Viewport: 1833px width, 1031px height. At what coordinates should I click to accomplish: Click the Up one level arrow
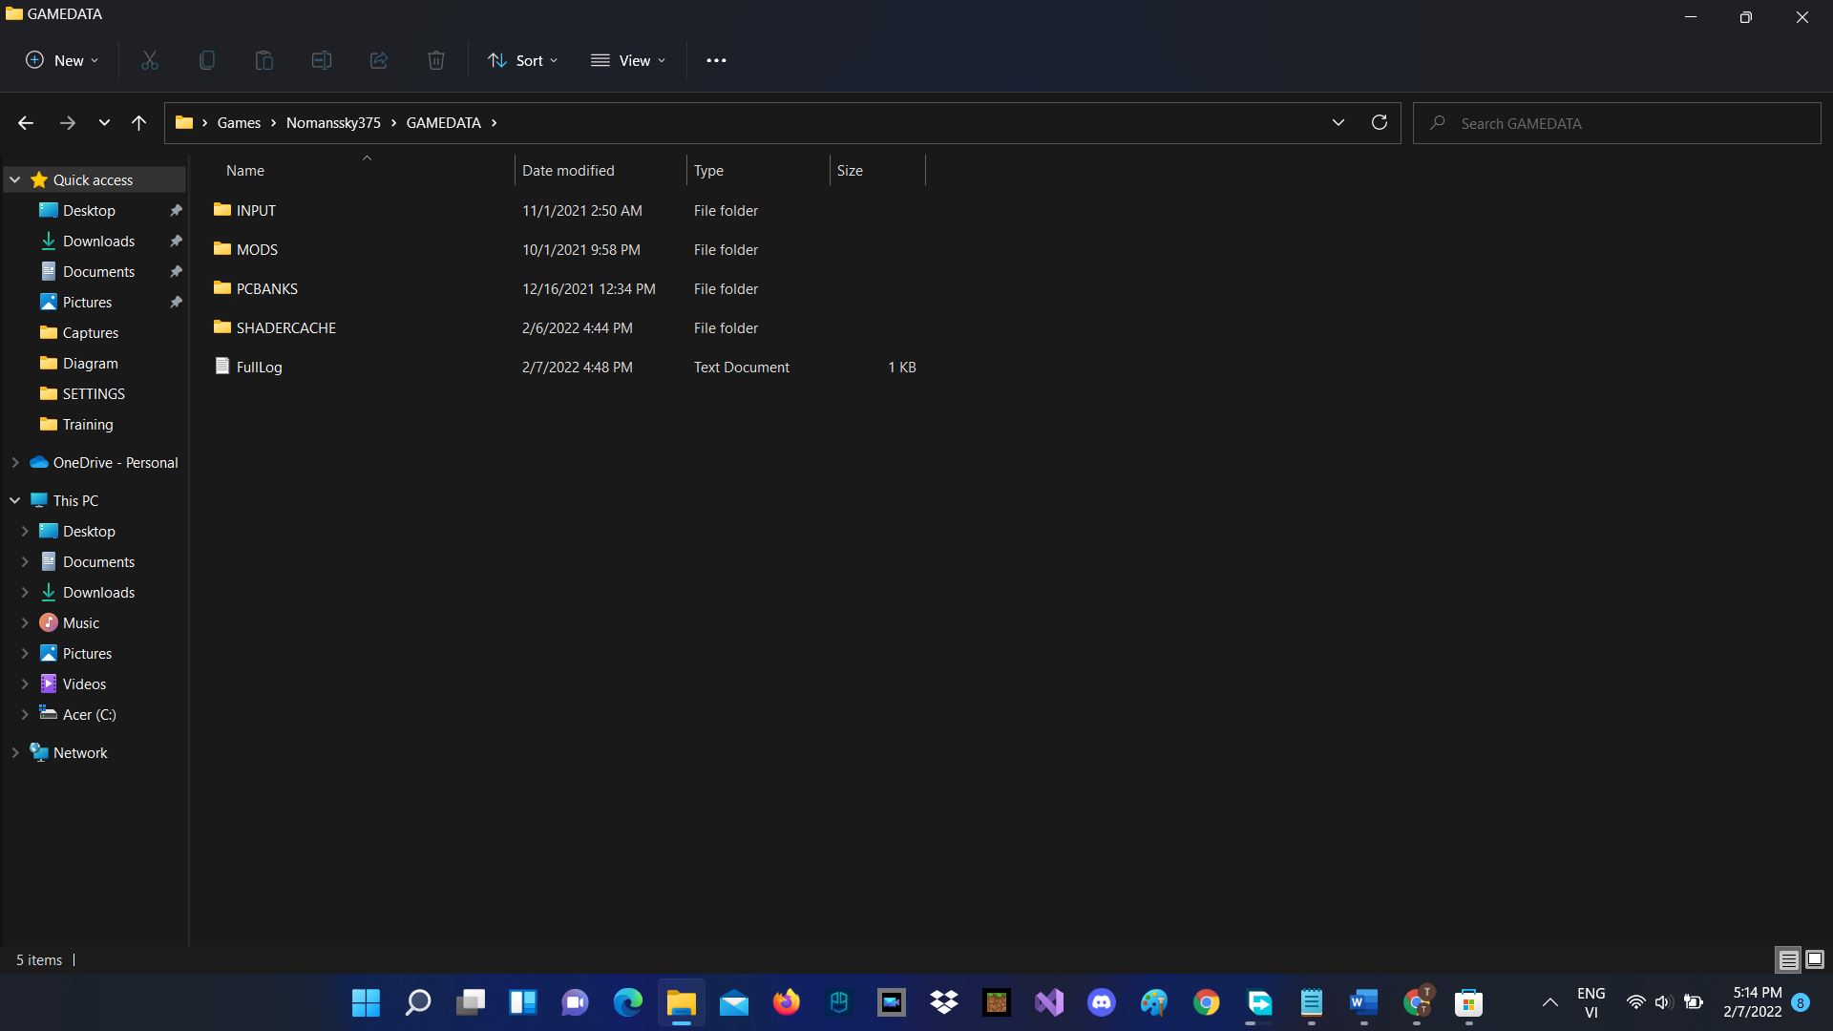pos(138,122)
